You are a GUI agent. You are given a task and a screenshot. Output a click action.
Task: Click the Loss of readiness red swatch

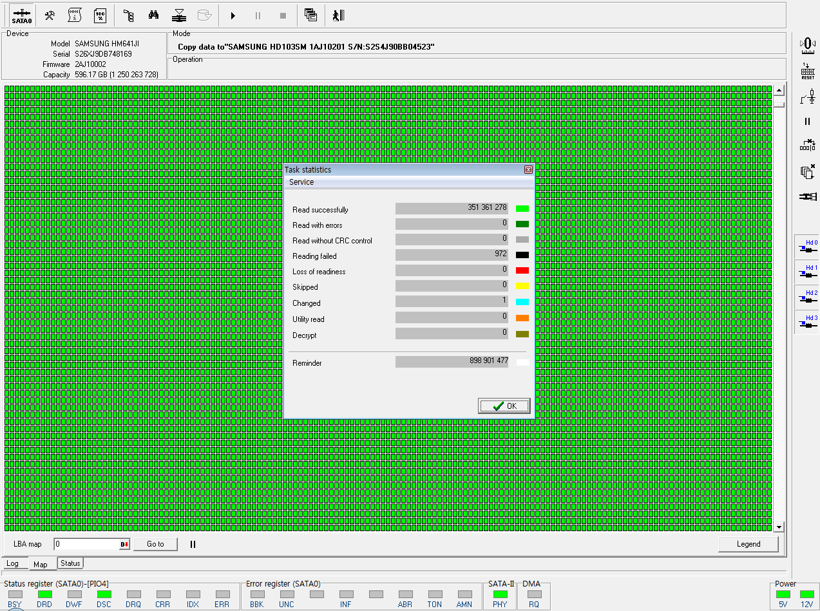click(x=522, y=270)
